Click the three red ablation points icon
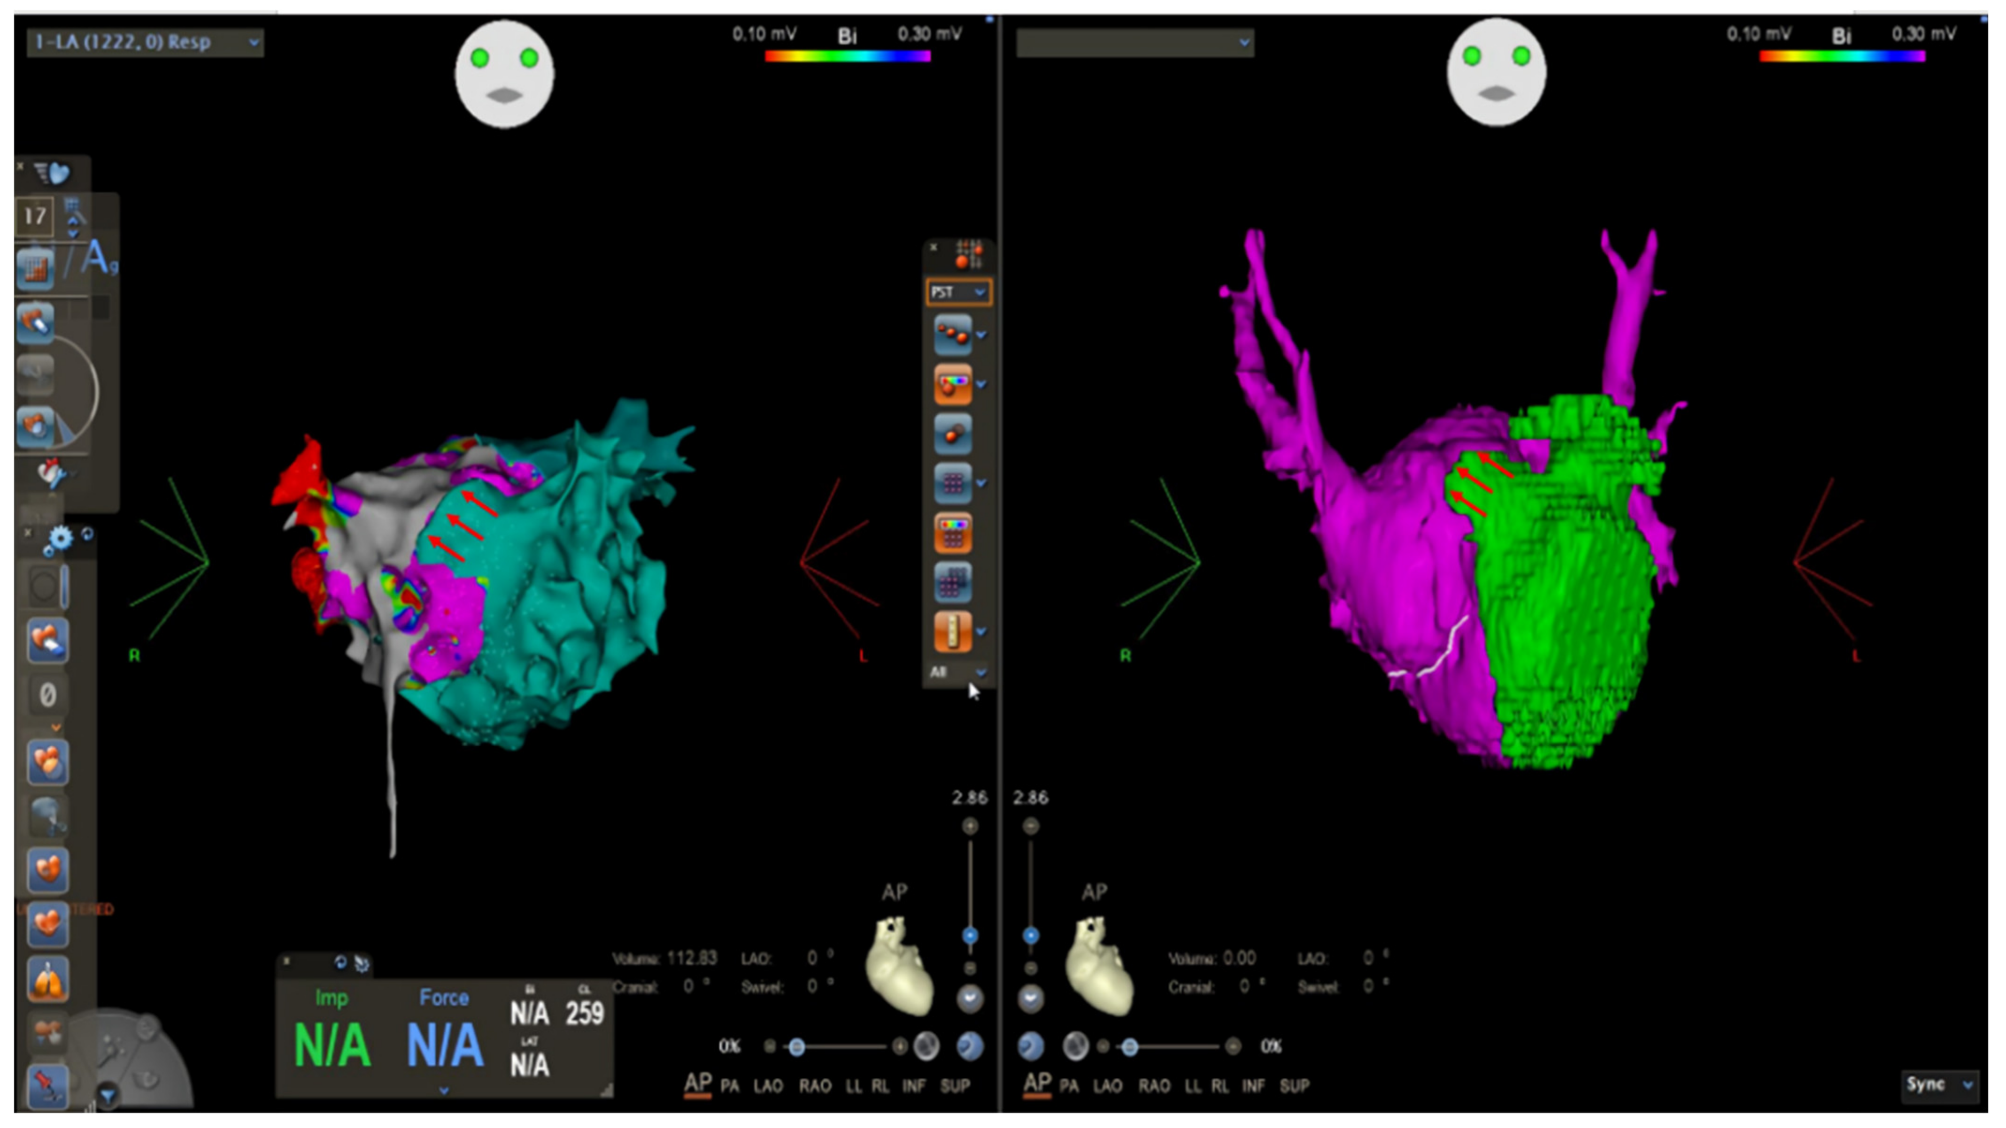 coord(952,335)
